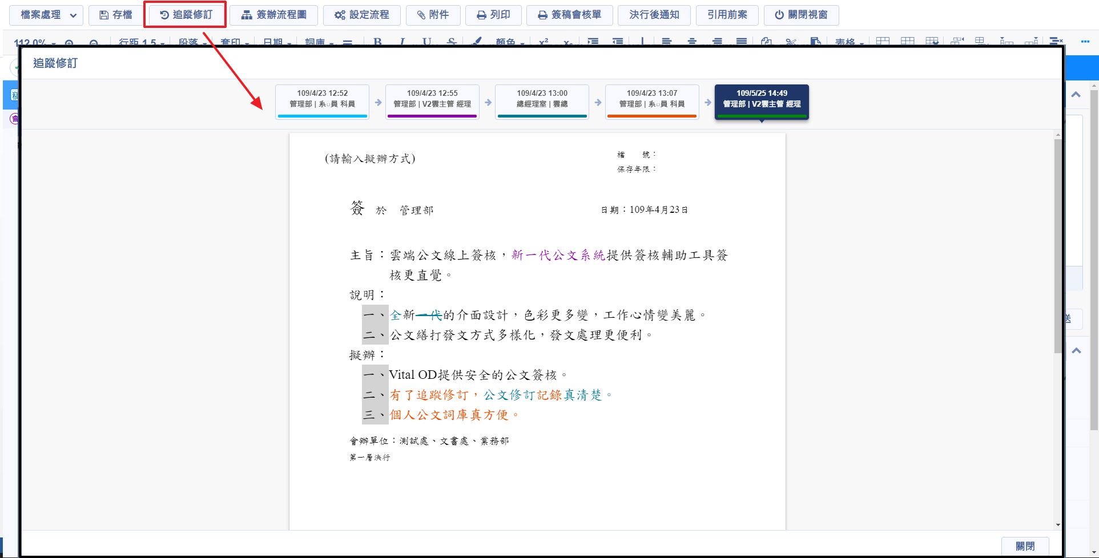1099x558 pixels.
Task: Select the 109/4/23 12:52 revision tab
Action: coord(322,100)
